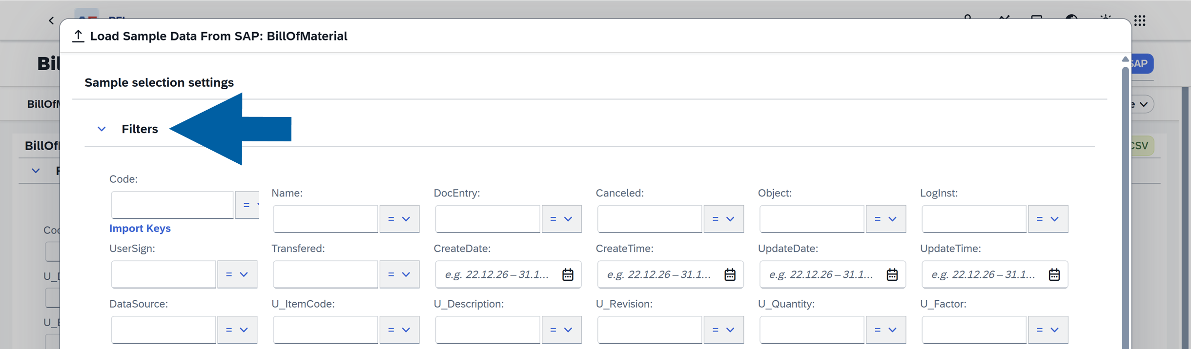Viewport: 1191px width, 349px height.
Task: Open the grid app launcher icon
Action: click(1140, 20)
